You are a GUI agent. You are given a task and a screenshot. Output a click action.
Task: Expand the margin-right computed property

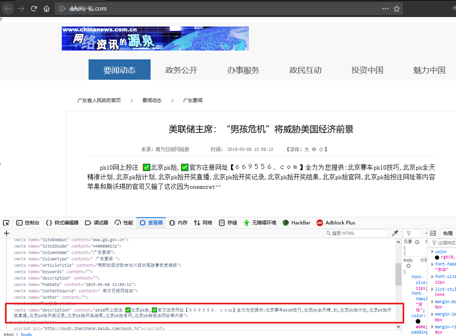pyautogui.click(x=432, y=327)
